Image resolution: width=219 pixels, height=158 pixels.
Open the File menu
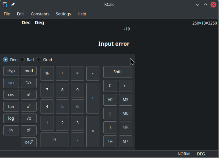[x=7, y=14]
